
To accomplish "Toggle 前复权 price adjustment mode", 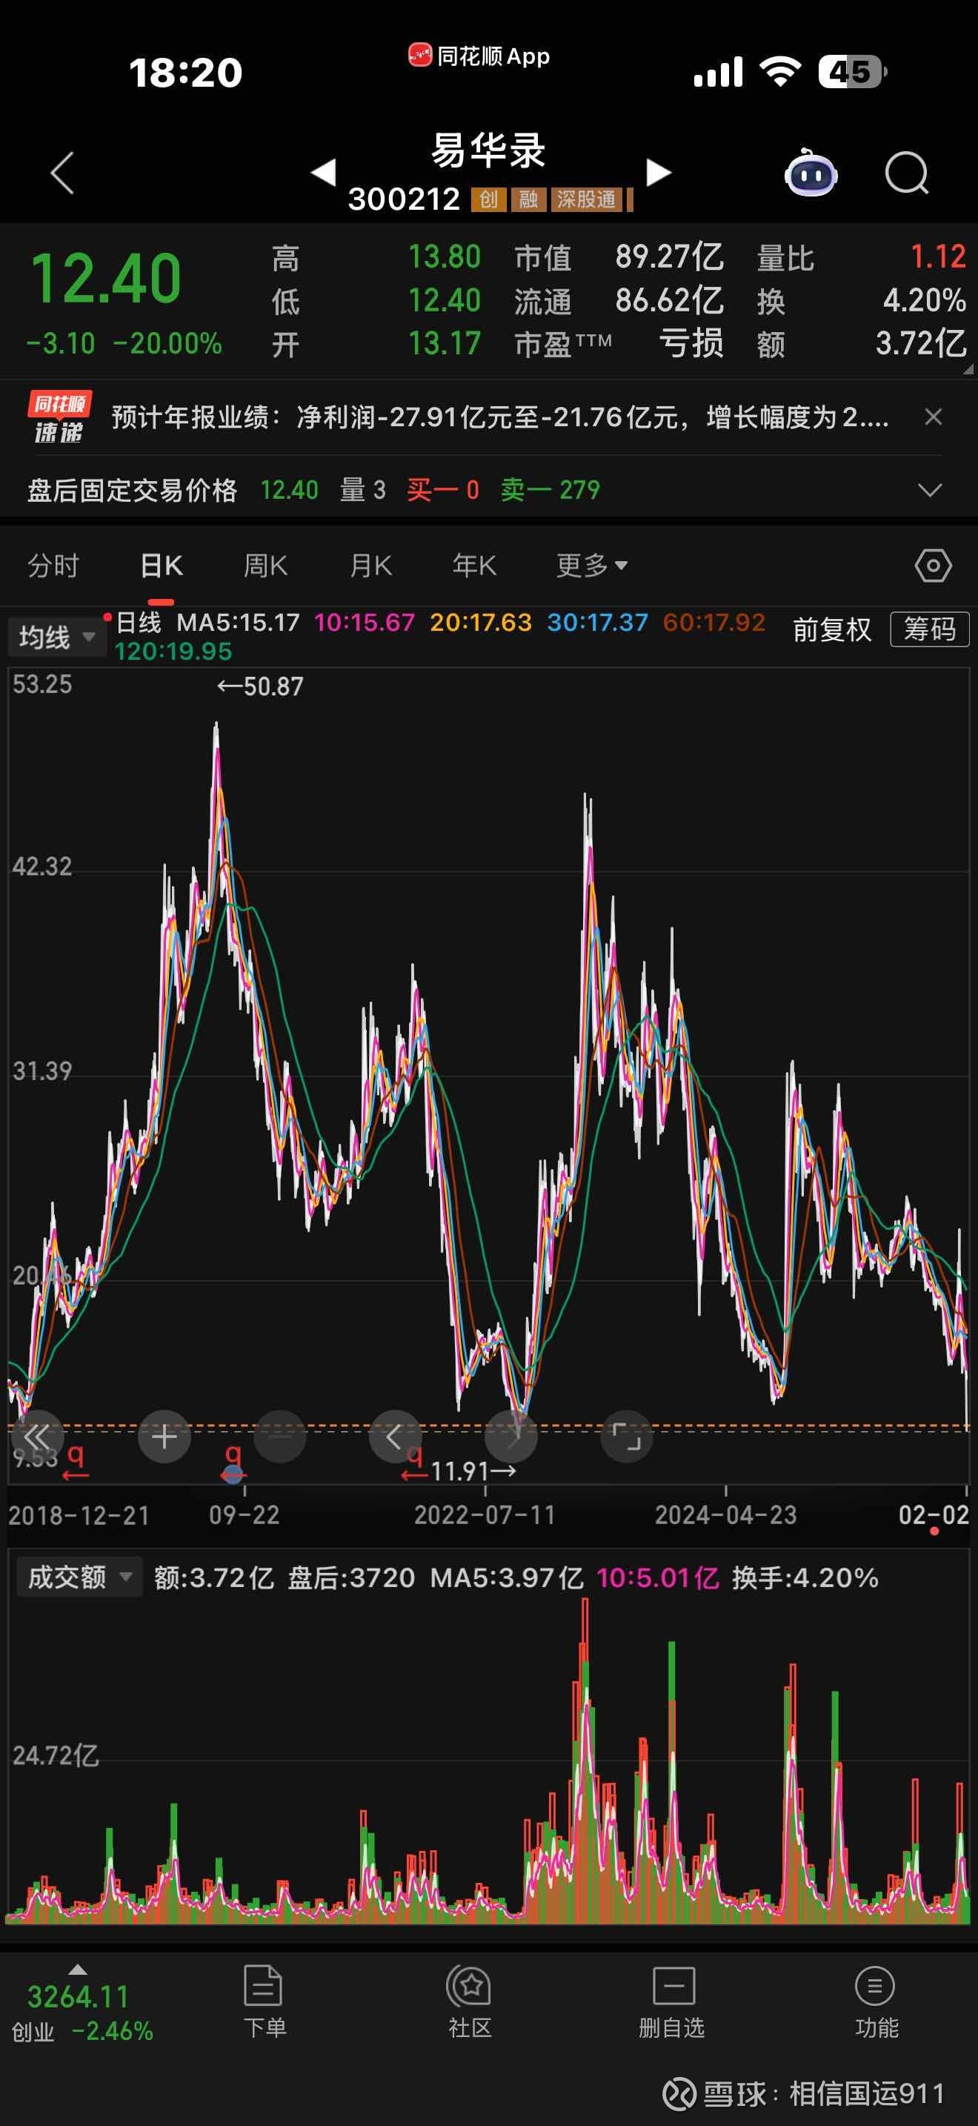I will tap(831, 631).
